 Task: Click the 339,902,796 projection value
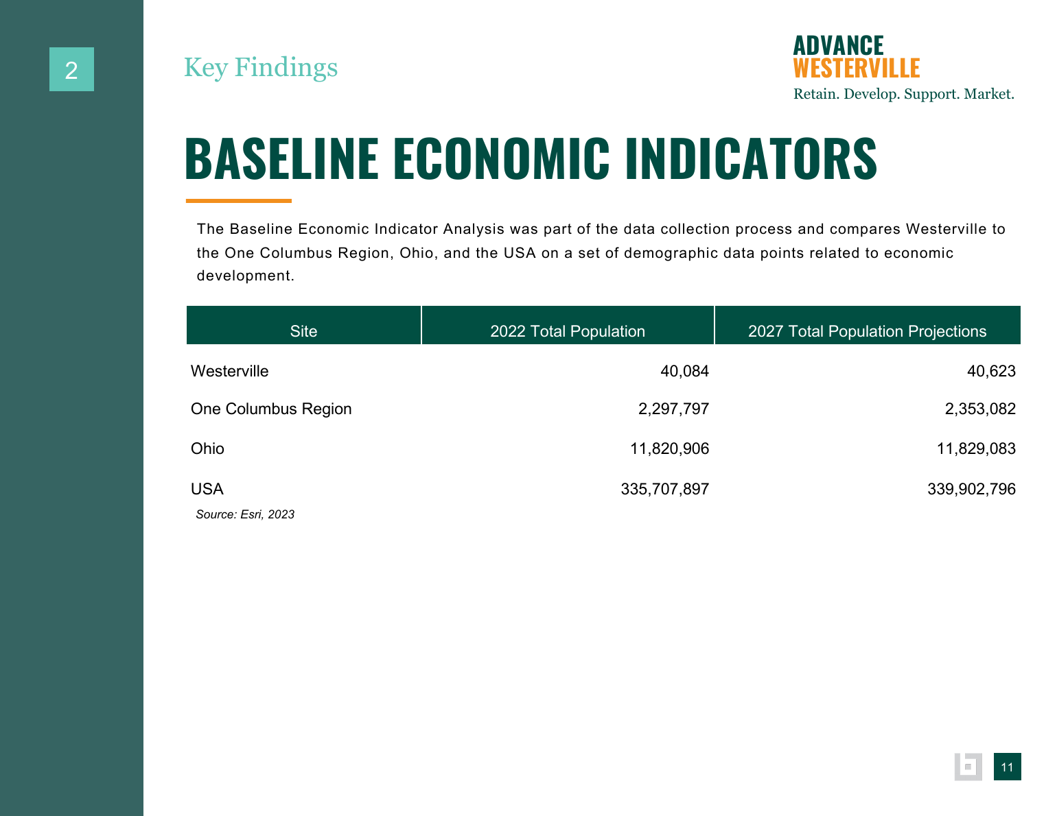(971, 489)
